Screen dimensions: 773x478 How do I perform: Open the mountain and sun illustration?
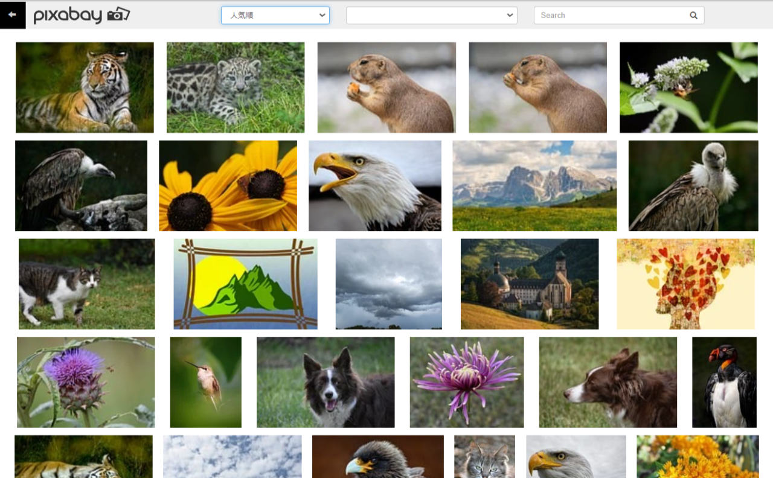[x=245, y=284]
